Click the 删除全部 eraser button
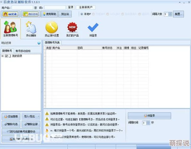This screenshot has height=149, width=191. pos(31,124)
